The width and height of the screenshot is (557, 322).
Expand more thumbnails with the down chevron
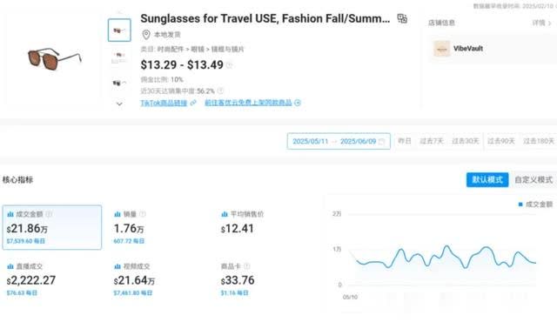(x=119, y=104)
